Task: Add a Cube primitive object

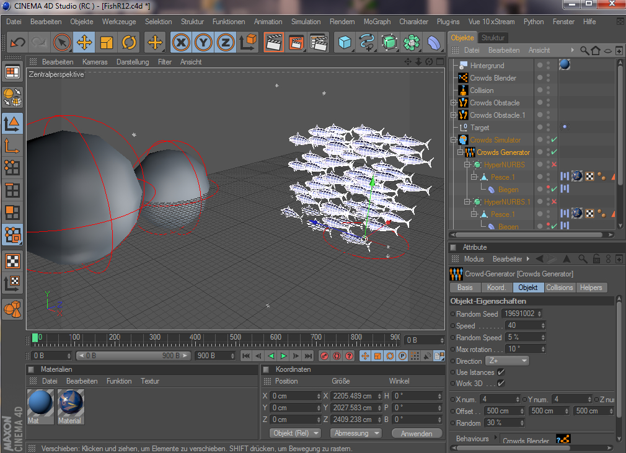Action: click(345, 42)
